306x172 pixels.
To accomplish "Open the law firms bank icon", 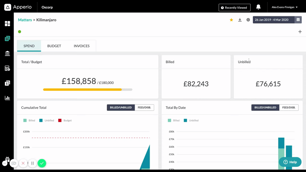I will tap(7, 53).
